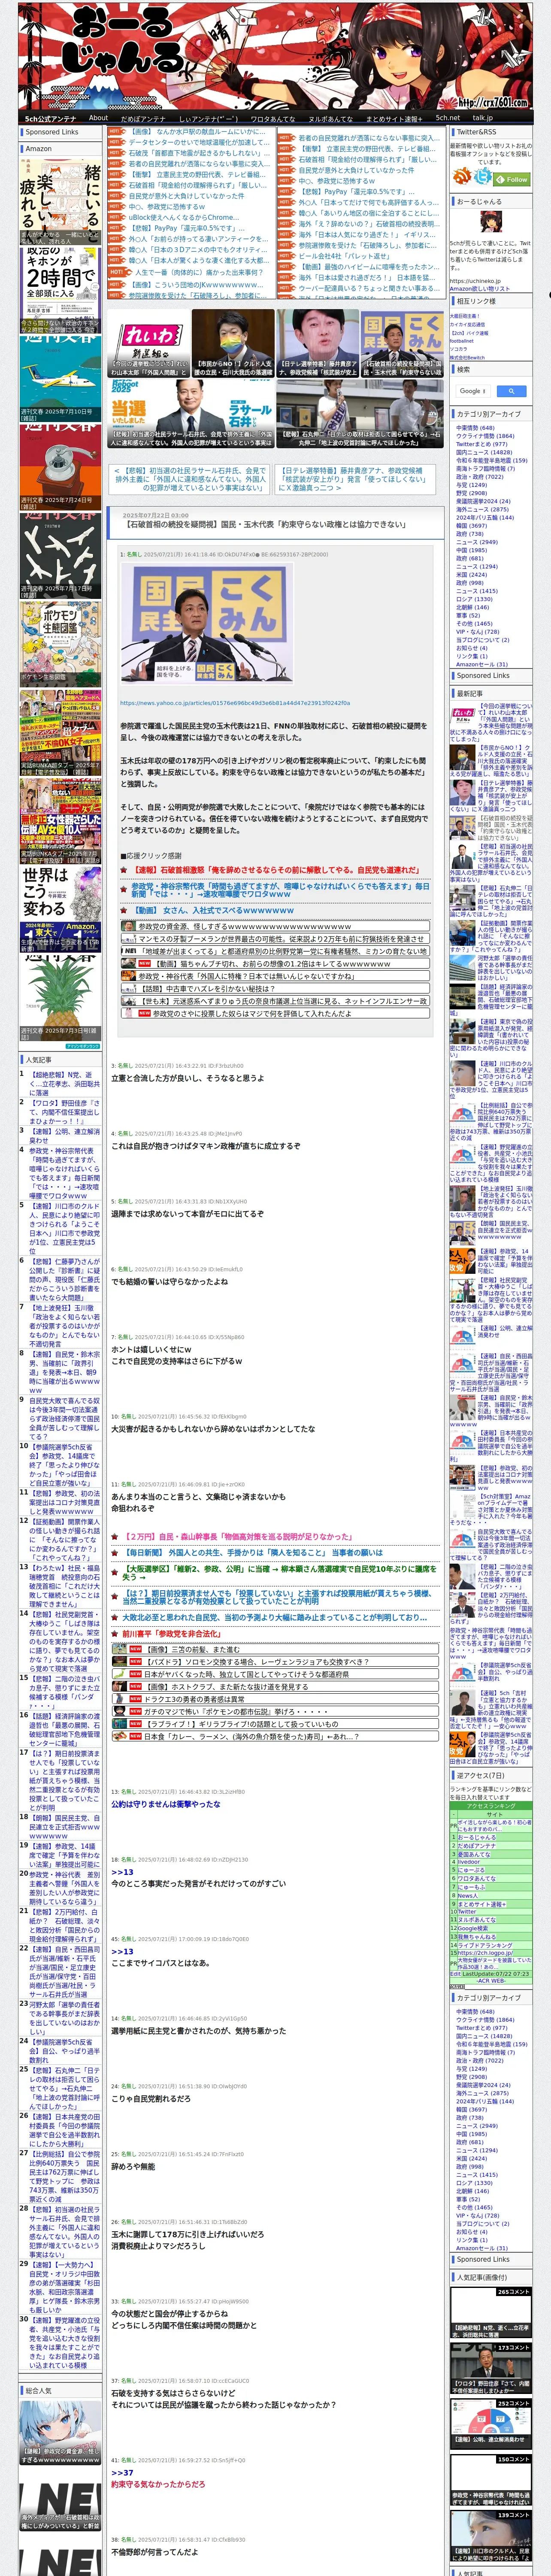
Task: Visit the footballnet mutual link
Action: [x=462, y=340]
